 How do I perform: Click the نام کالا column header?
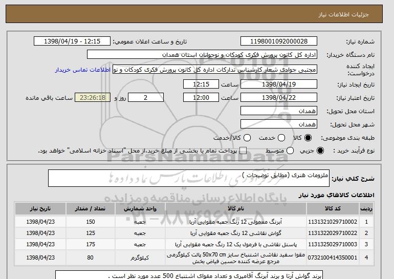[x=236, y=209]
